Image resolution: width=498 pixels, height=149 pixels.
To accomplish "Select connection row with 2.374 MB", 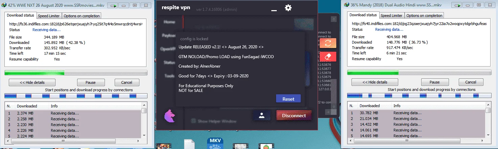I will pyautogui.click(x=73, y=113).
